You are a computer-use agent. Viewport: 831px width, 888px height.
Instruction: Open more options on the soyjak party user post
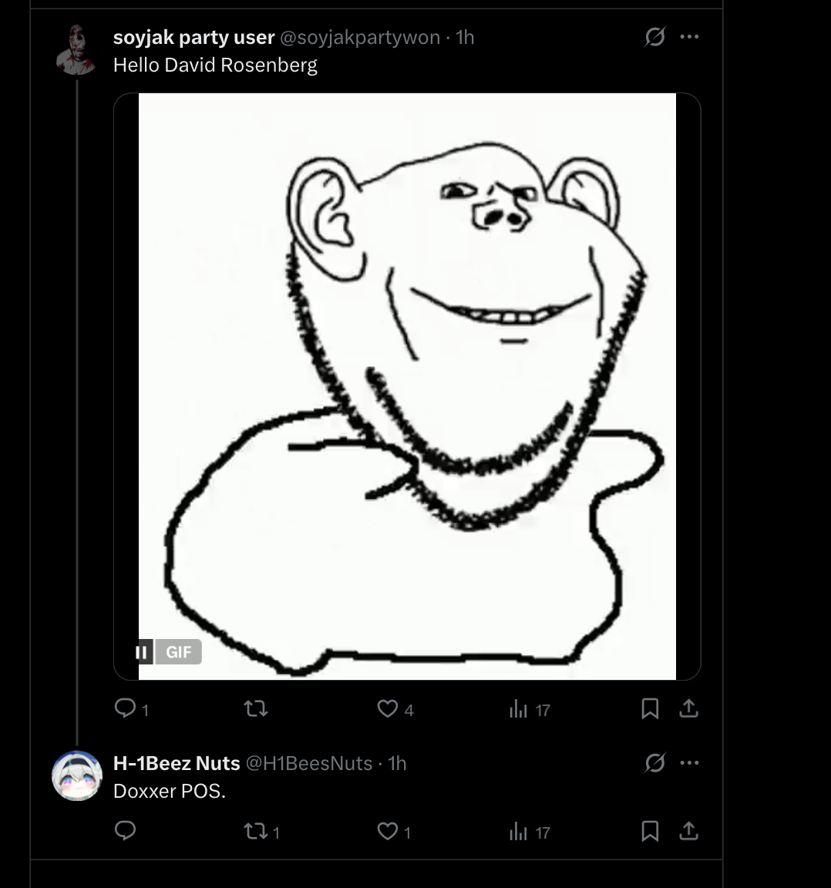click(689, 37)
